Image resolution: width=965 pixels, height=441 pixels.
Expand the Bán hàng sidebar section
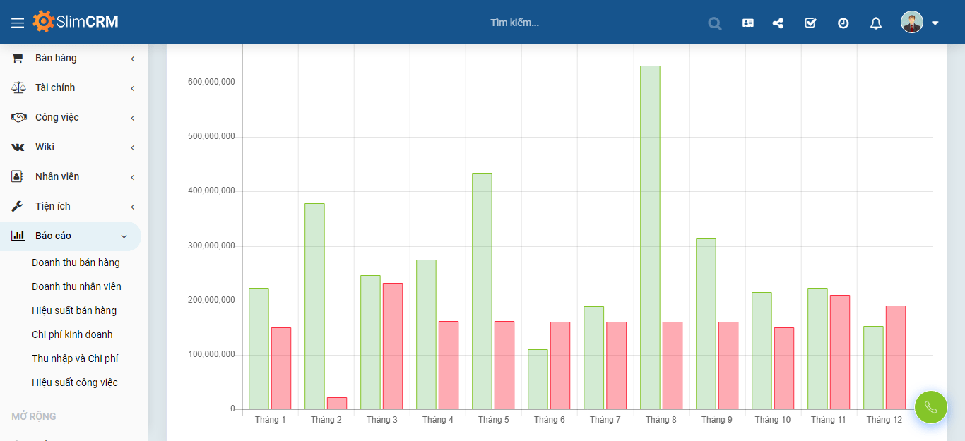(x=71, y=58)
